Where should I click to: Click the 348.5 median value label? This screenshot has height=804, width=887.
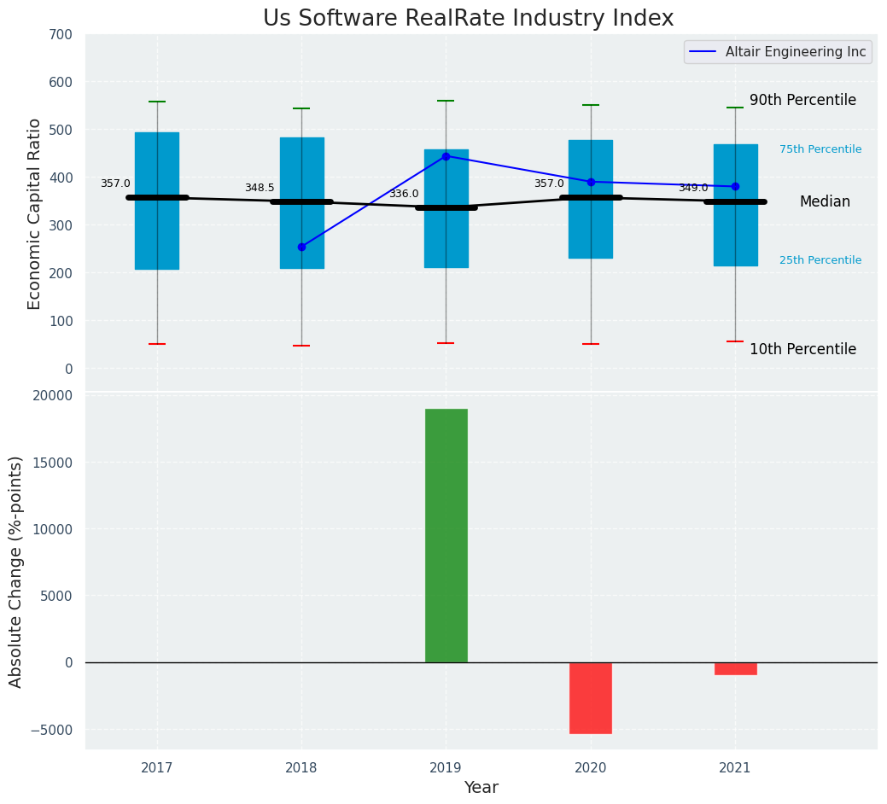(x=260, y=188)
